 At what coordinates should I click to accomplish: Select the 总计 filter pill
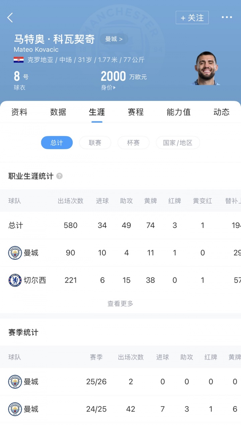click(x=57, y=143)
